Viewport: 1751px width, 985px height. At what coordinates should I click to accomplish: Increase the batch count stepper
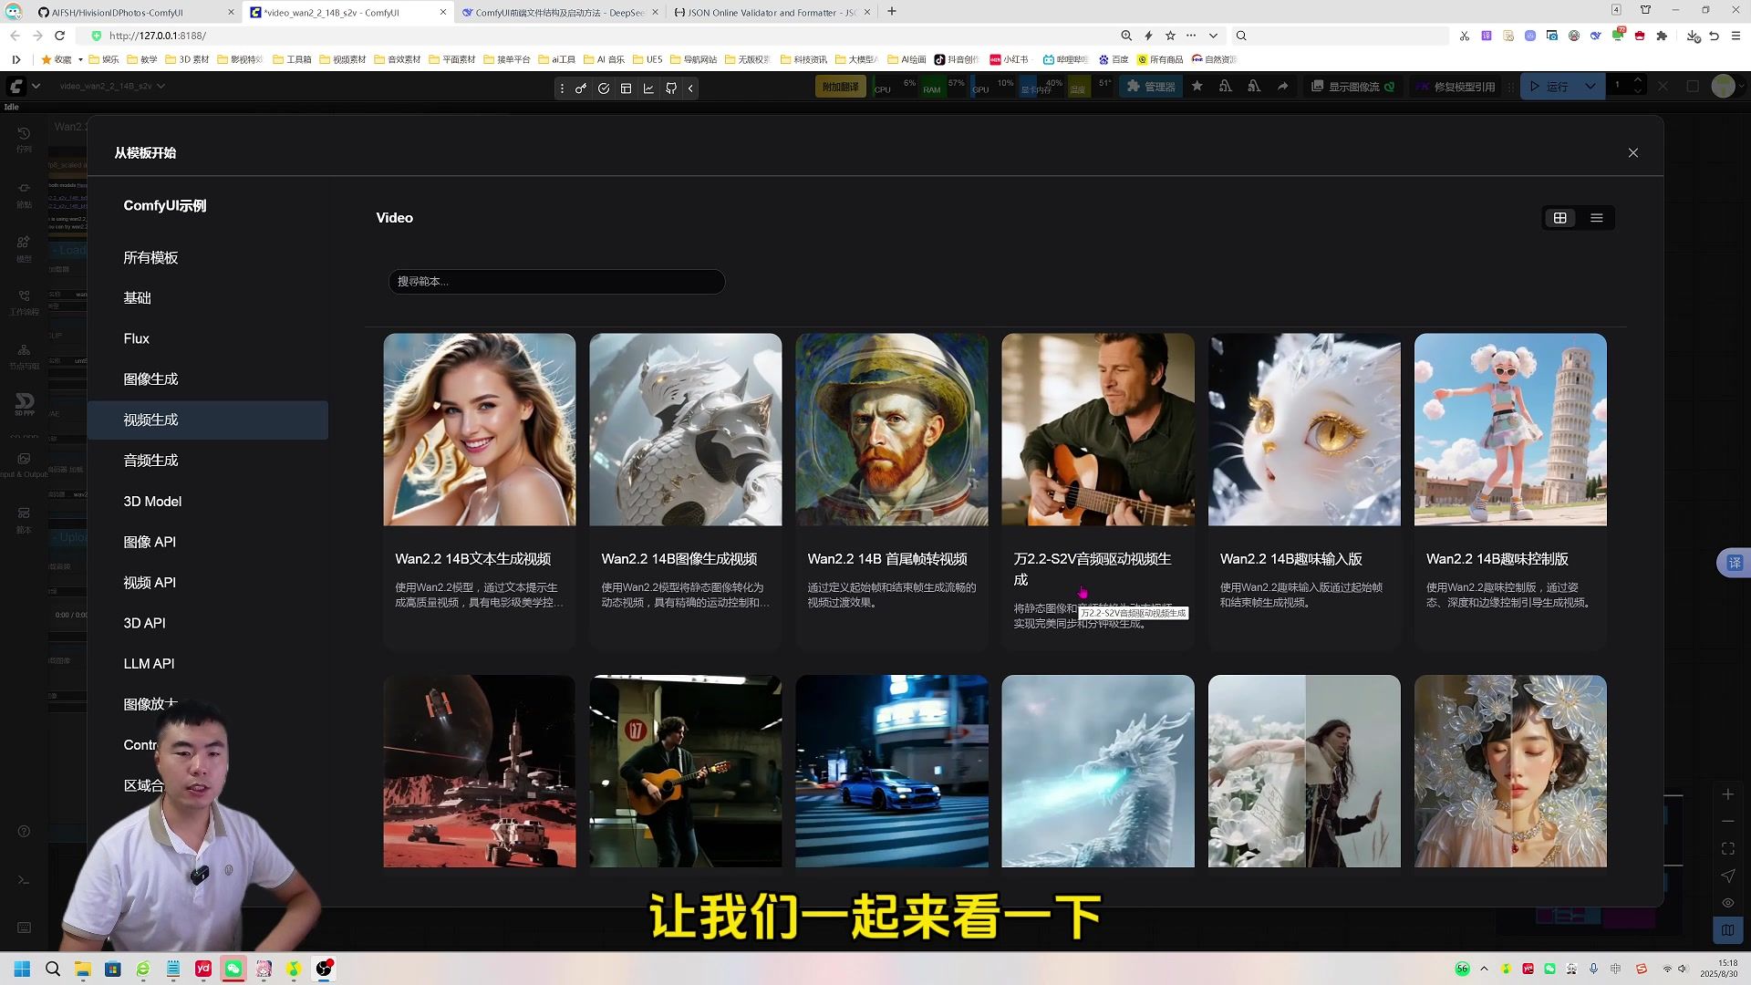[x=1638, y=81]
